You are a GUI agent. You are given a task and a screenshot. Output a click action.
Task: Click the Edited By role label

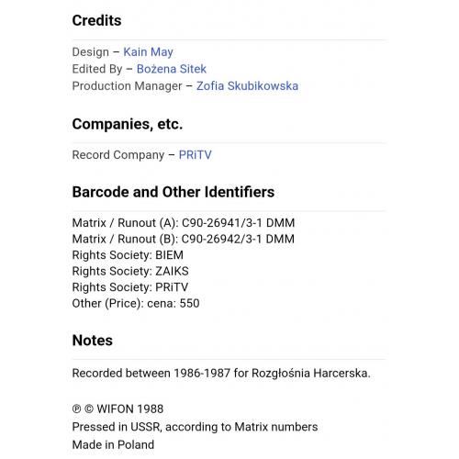pyautogui.click(x=97, y=69)
